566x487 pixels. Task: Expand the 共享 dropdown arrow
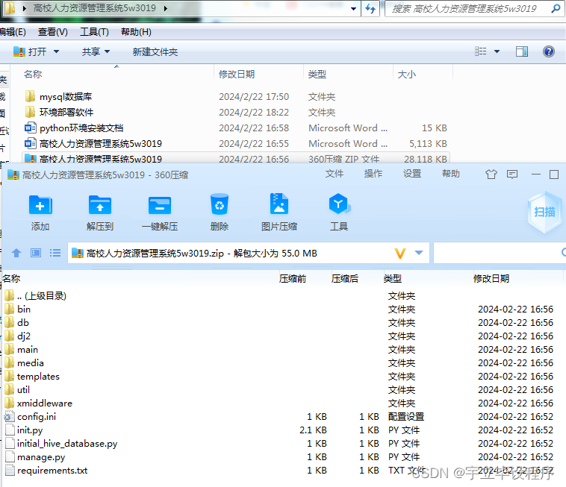tap(107, 51)
